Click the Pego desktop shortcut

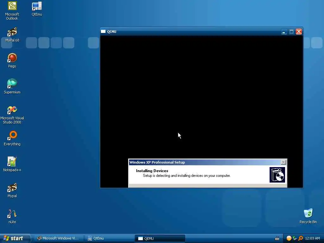(12, 60)
